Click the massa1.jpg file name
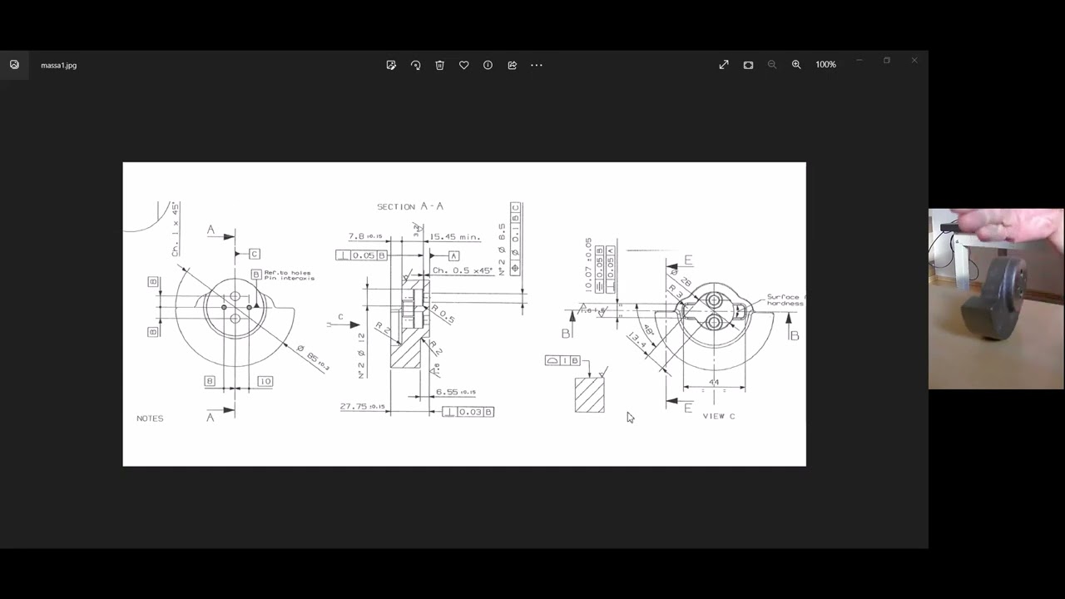 [58, 65]
